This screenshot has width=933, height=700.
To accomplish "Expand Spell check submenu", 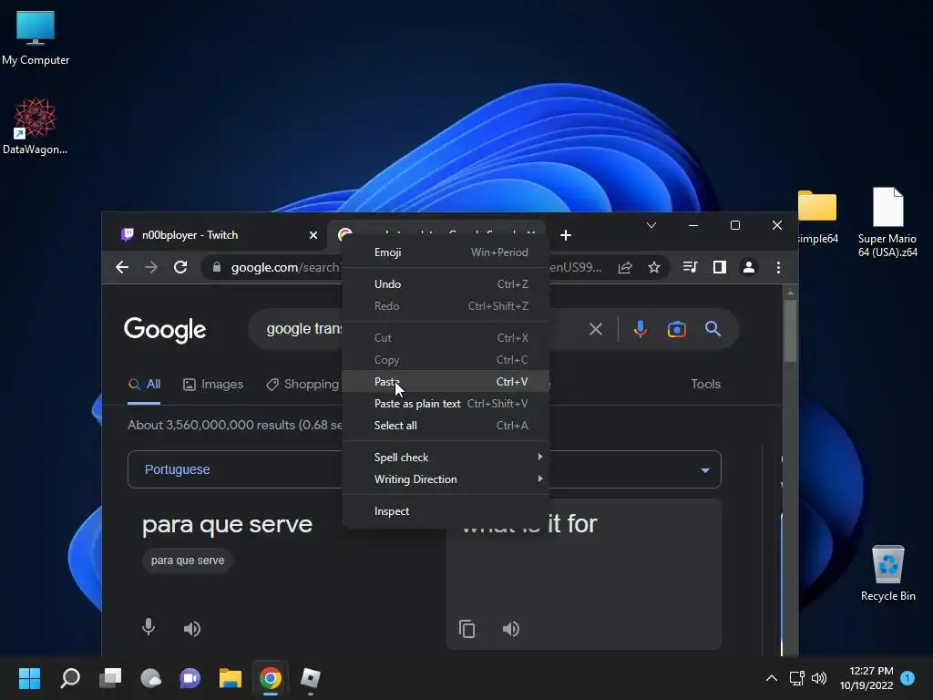I will [x=446, y=458].
